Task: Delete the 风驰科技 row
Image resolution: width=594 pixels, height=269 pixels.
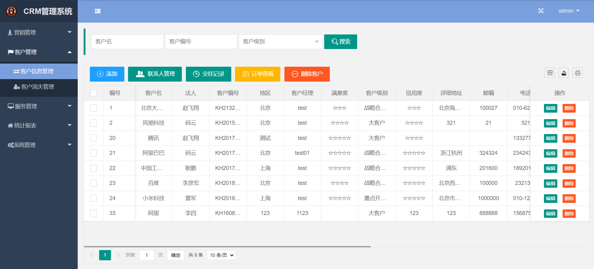Action: (x=569, y=123)
